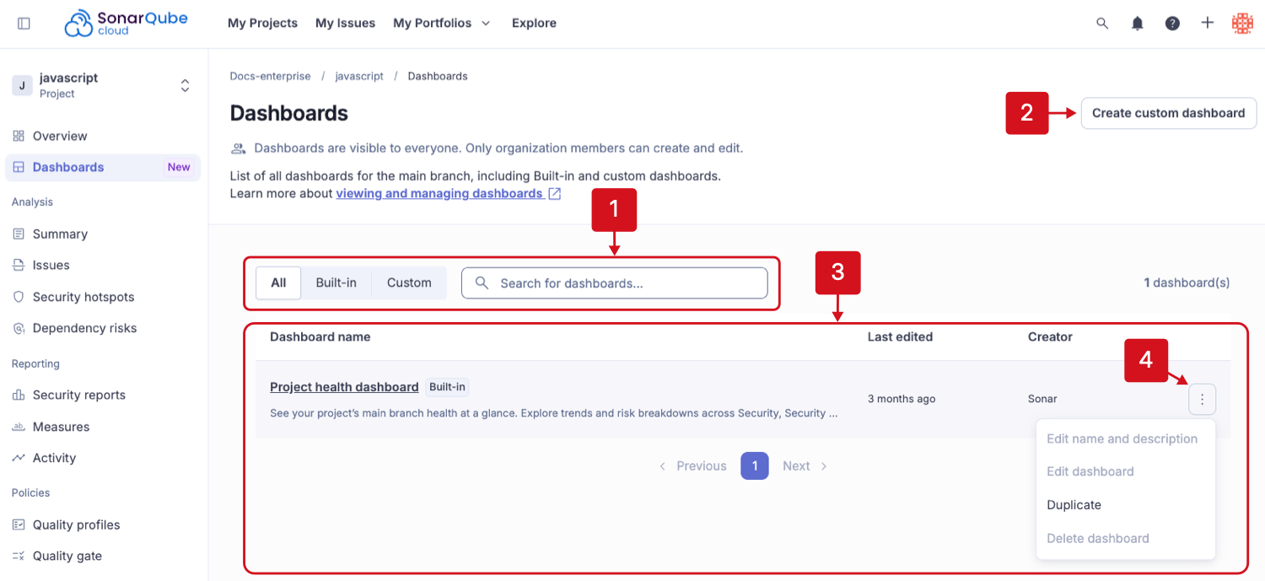This screenshot has height=581, width=1265.
Task: Select the Built-in filter toggle
Action: tap(336, 283)
